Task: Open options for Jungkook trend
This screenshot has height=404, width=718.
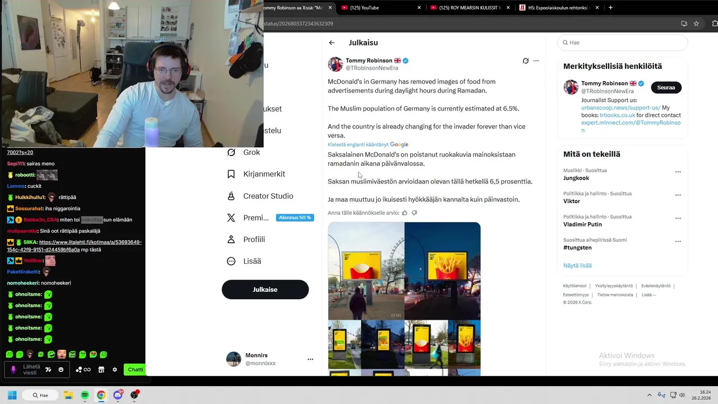Action: coord(678,172)
